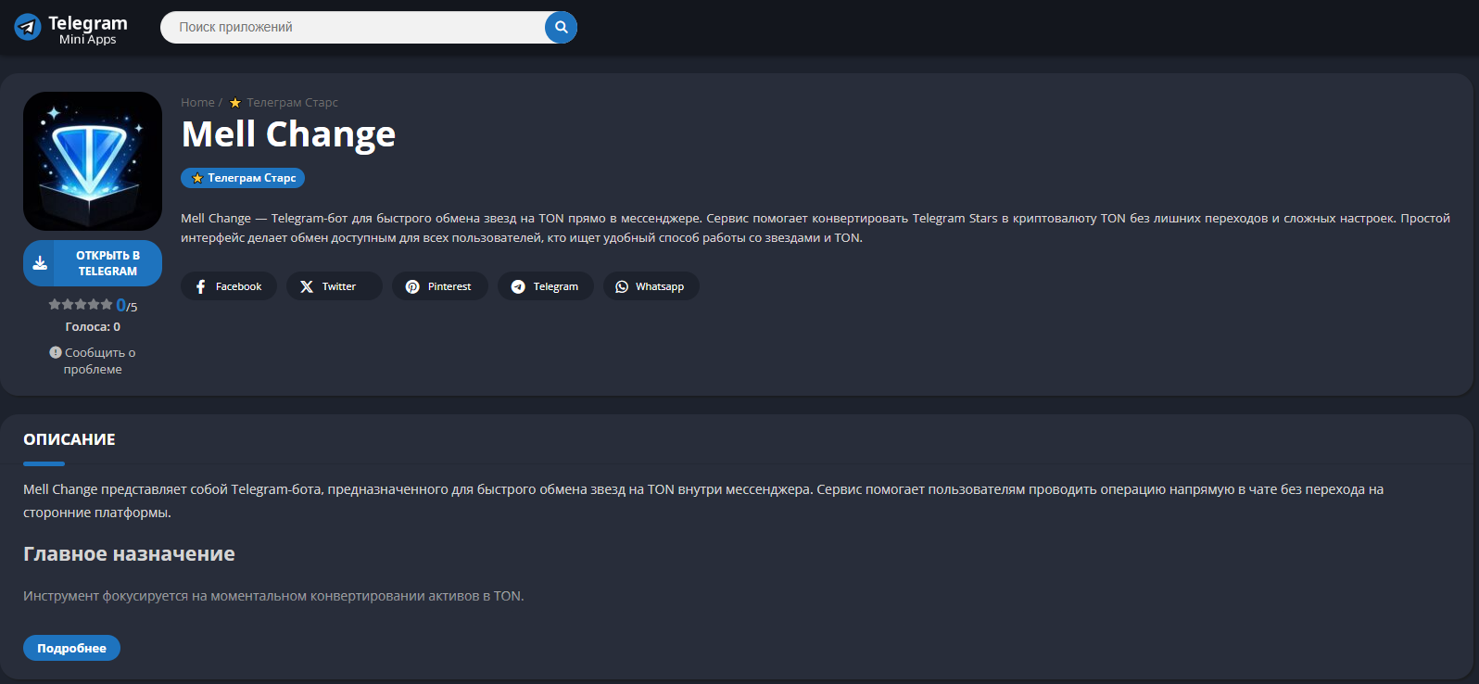The image size is (1479, 684).
Task: Open the Home breadcrumb link
Action: click(x=197, y=103)
